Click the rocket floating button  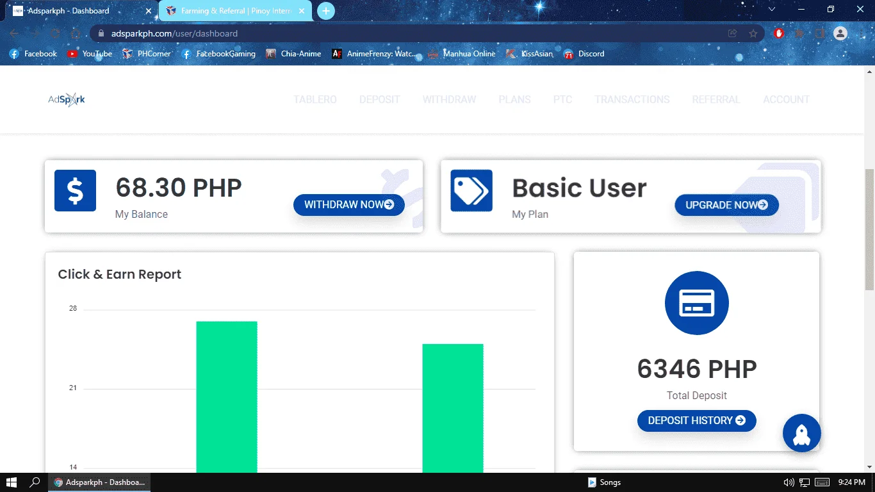click(x=802, y=433)
